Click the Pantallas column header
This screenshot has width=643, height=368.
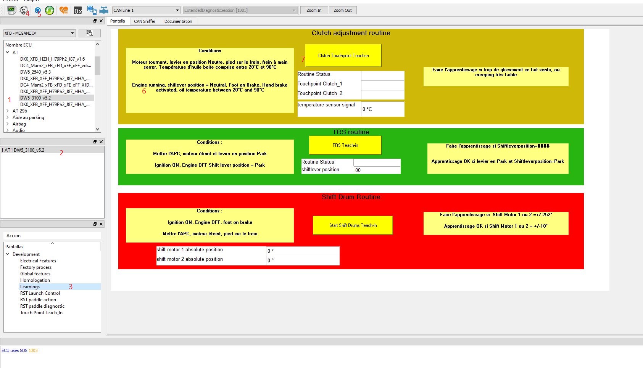pyautogui.click(x=52, y=247)
